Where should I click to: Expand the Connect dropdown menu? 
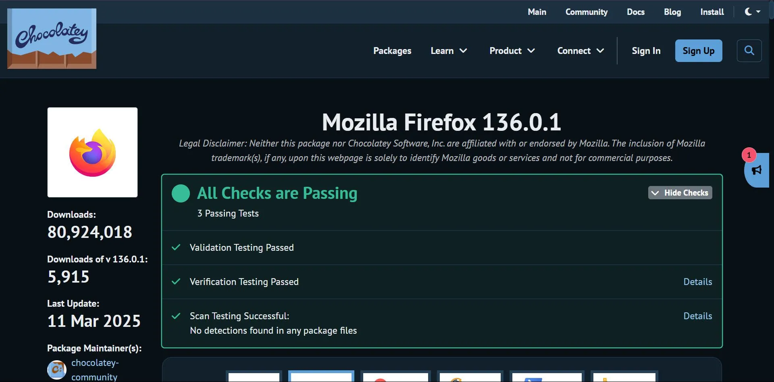click(580, 51)
